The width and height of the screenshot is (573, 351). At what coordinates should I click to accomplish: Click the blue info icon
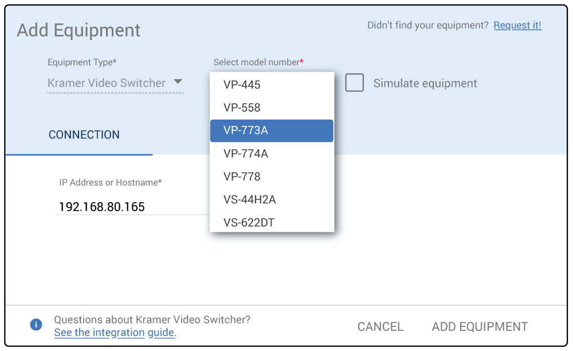36,325
